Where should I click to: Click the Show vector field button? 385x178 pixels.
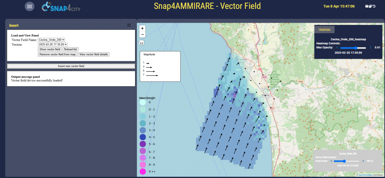click(50, 49)
